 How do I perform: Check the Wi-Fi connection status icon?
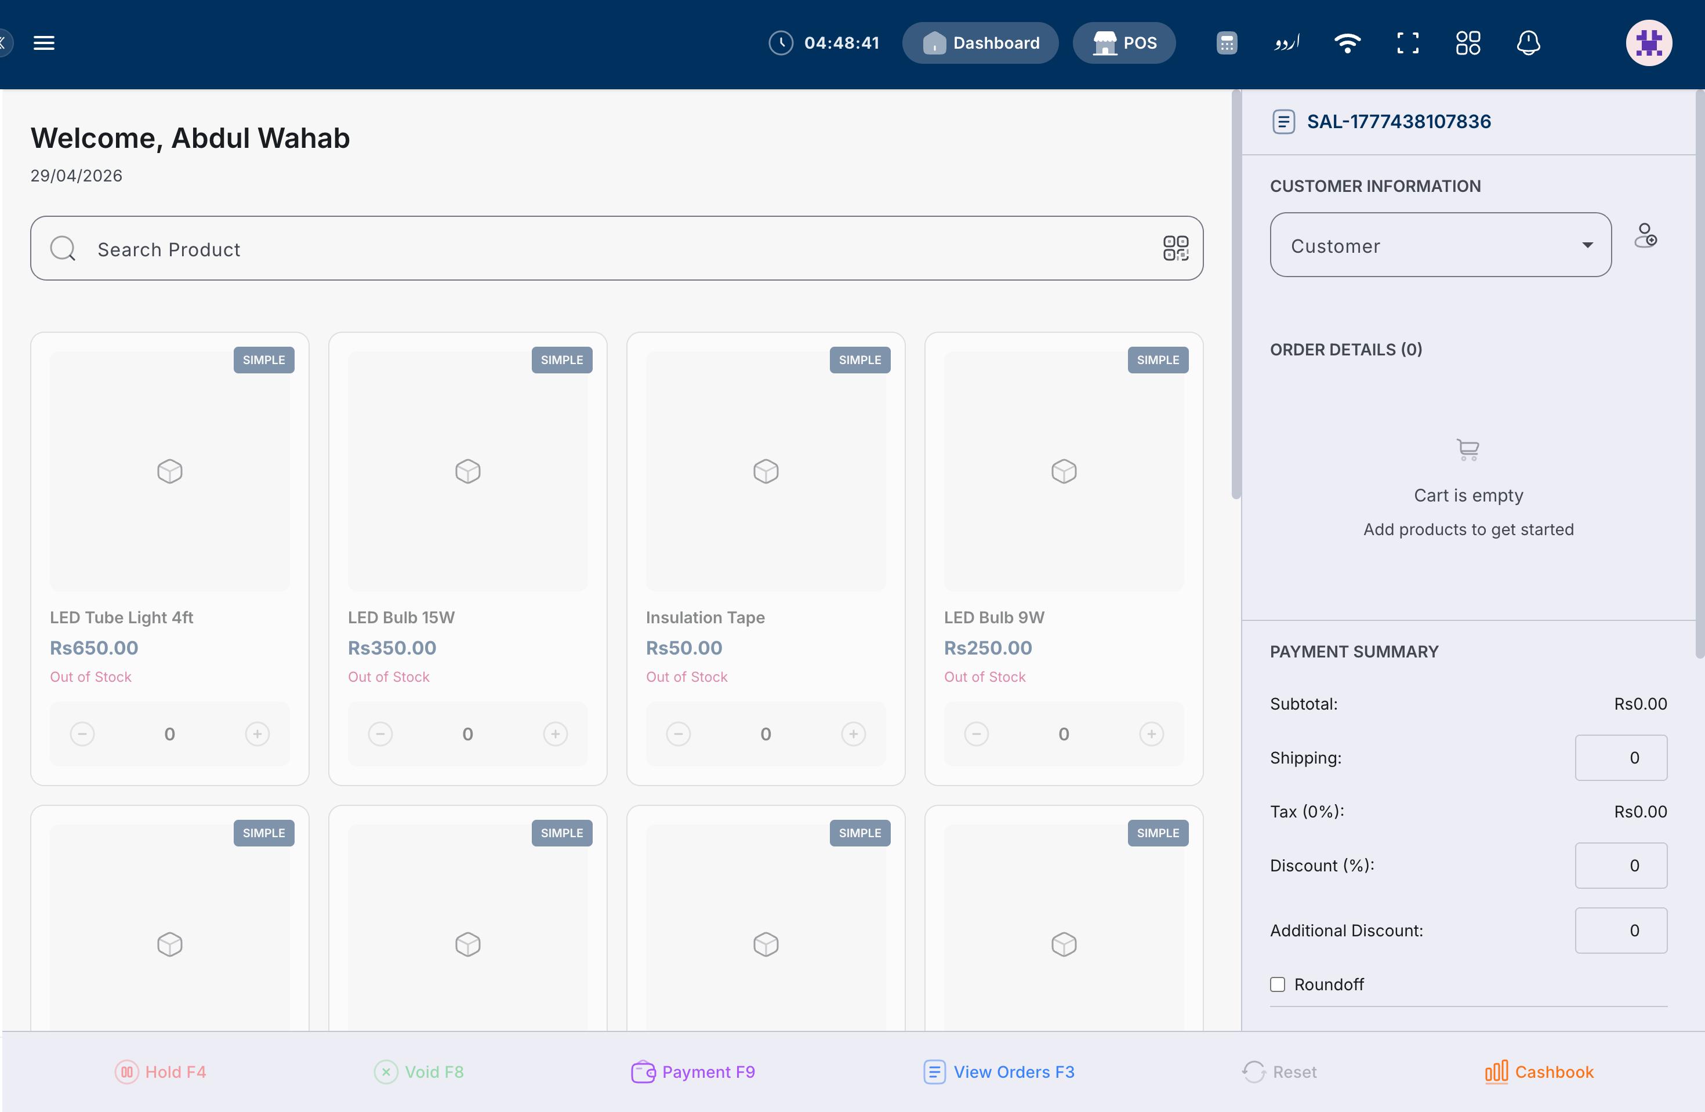click(1348, 43)
